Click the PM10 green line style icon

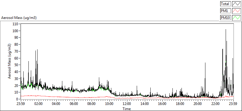click(236, 18)
